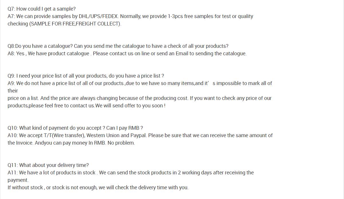Click the first line of answer A9
This screenshot has height=199, width=344.
tap(139, 83)
